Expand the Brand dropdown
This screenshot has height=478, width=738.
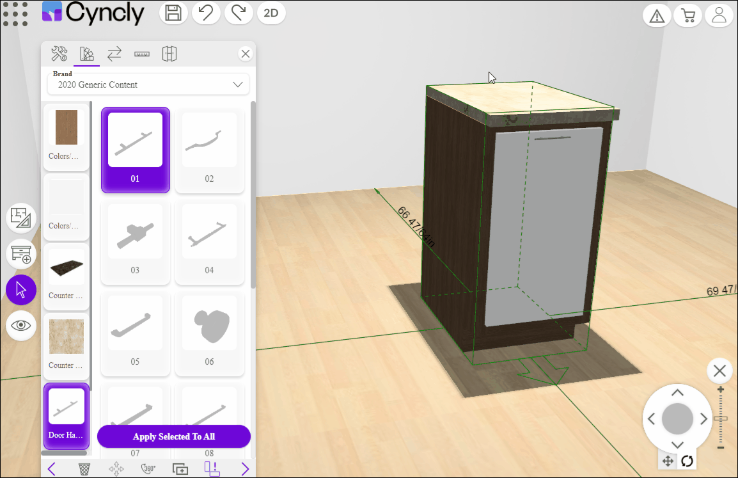148,84
